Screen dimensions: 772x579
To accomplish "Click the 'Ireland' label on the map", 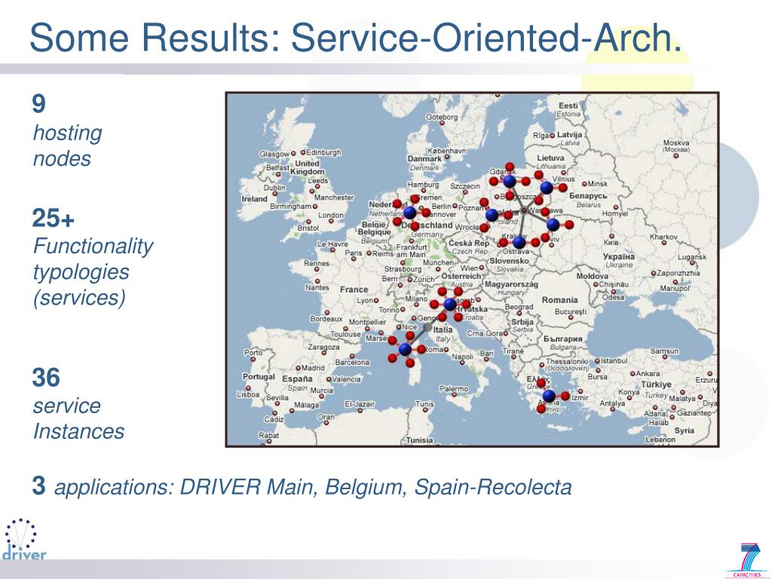I will [255, 199].
